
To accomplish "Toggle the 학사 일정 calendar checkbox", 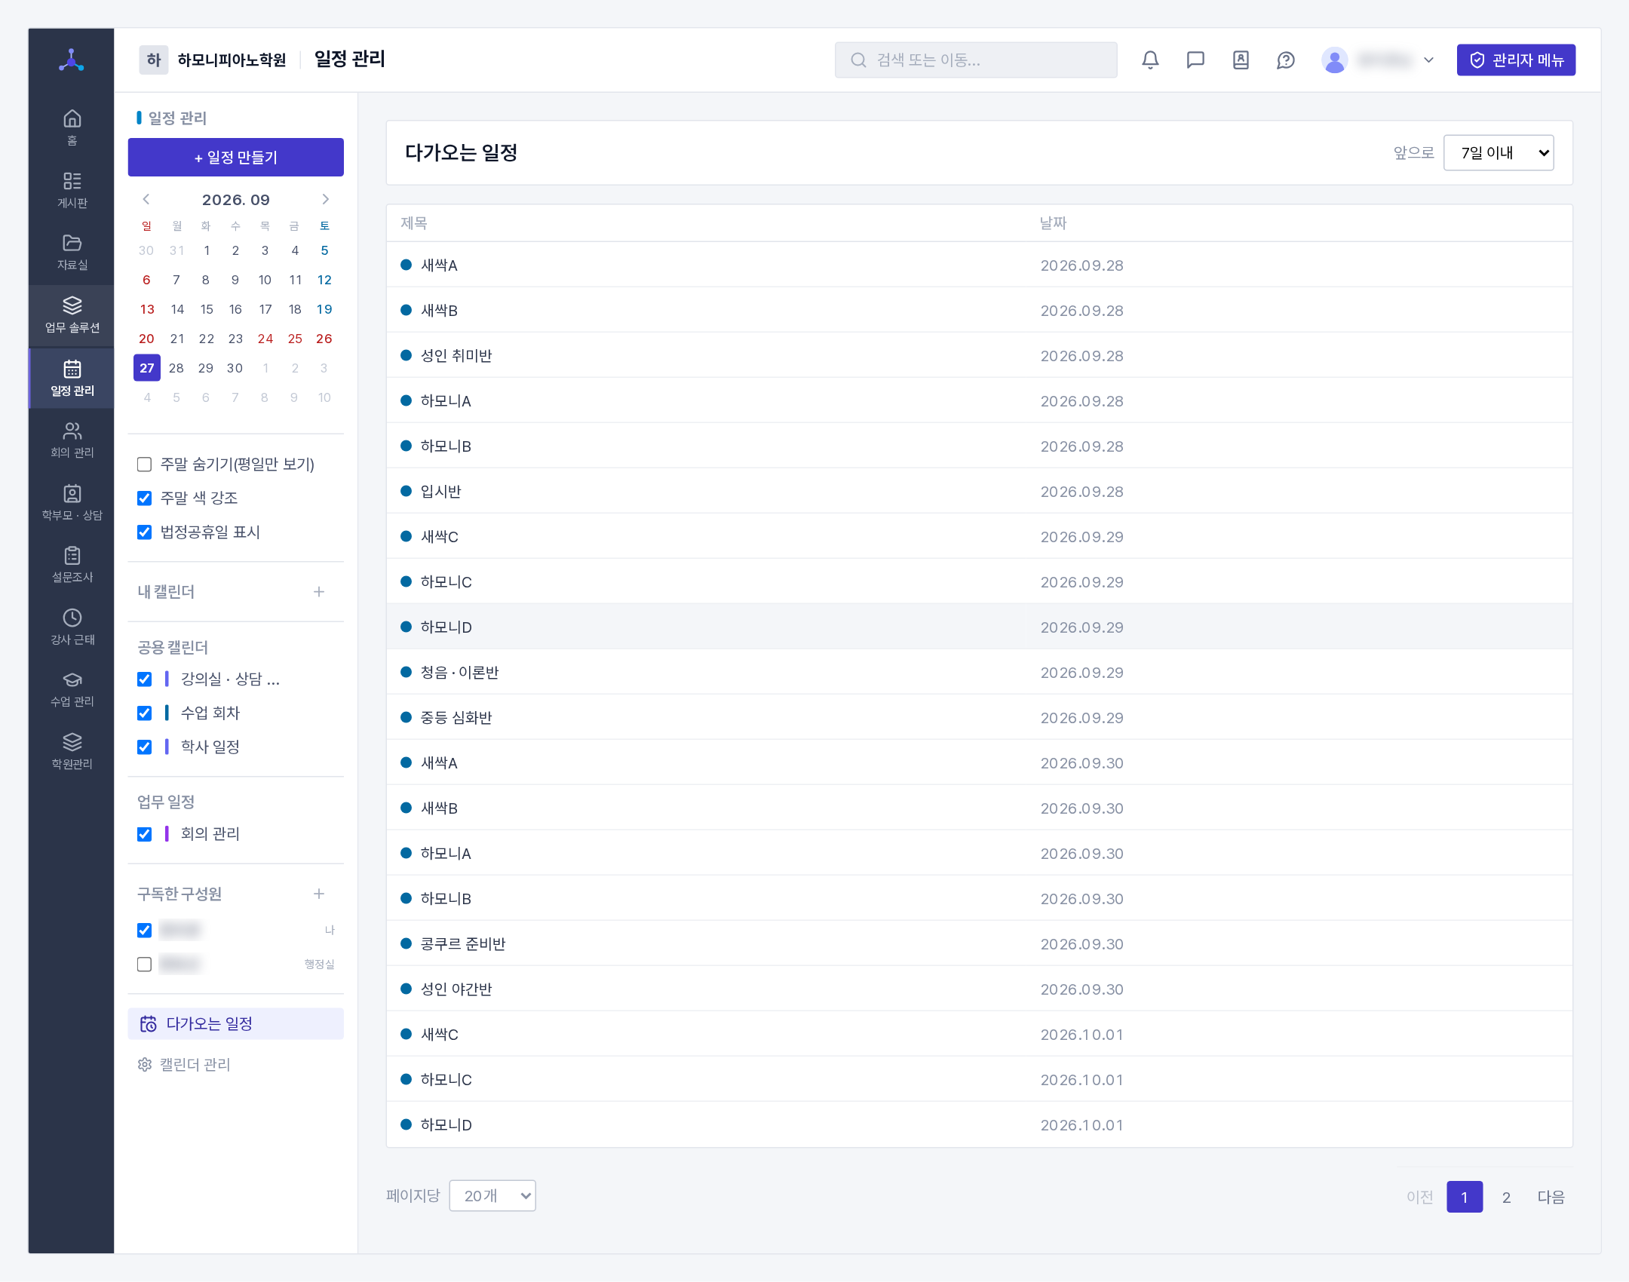I will [x=144, y=747].
